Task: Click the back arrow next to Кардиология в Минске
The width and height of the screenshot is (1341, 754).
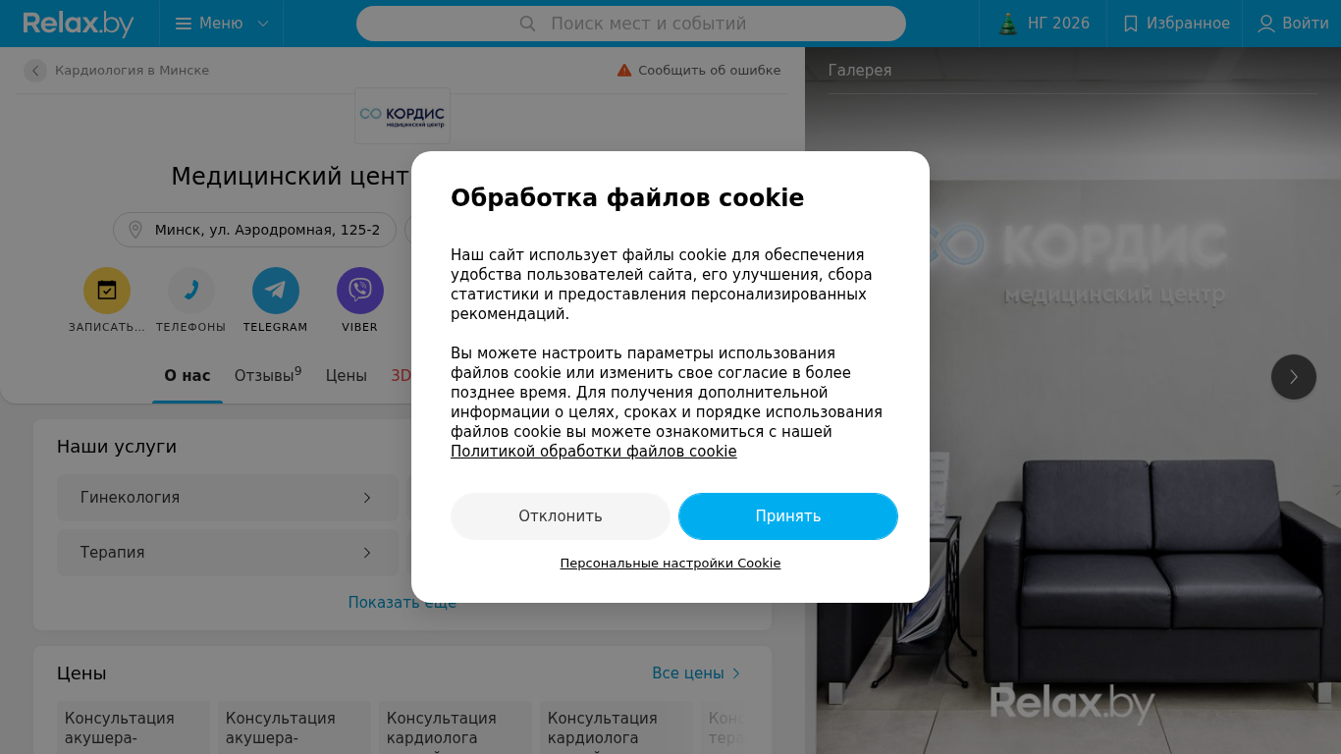Action: [35, 71]
